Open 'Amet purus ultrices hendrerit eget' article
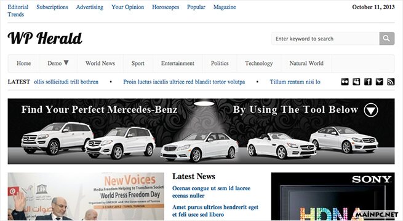 (215, 211)
